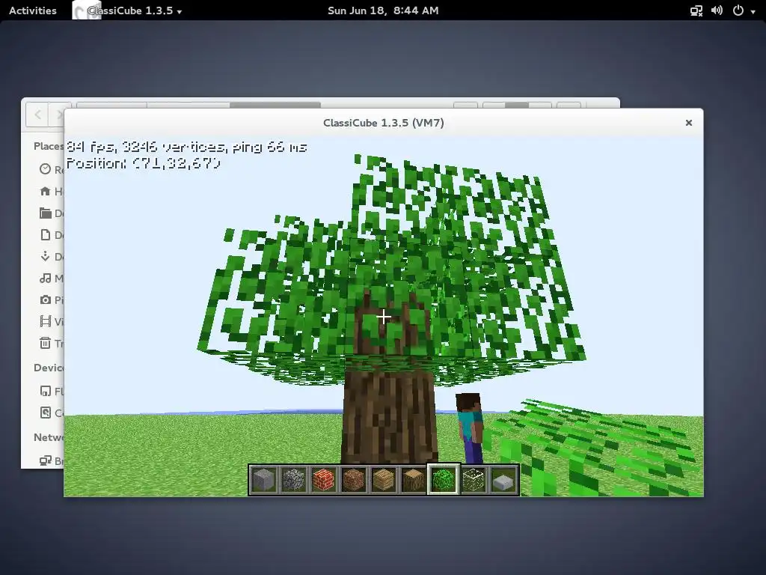Open Music via the note icon
This screenshot has height=575, width=766.
pos(46,279)
